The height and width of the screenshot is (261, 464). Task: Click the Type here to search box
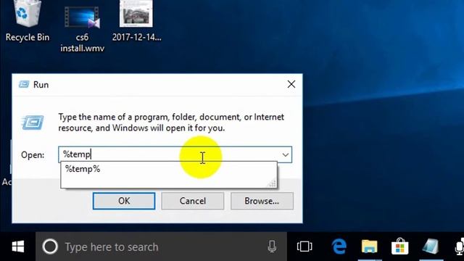coord(161,246)
